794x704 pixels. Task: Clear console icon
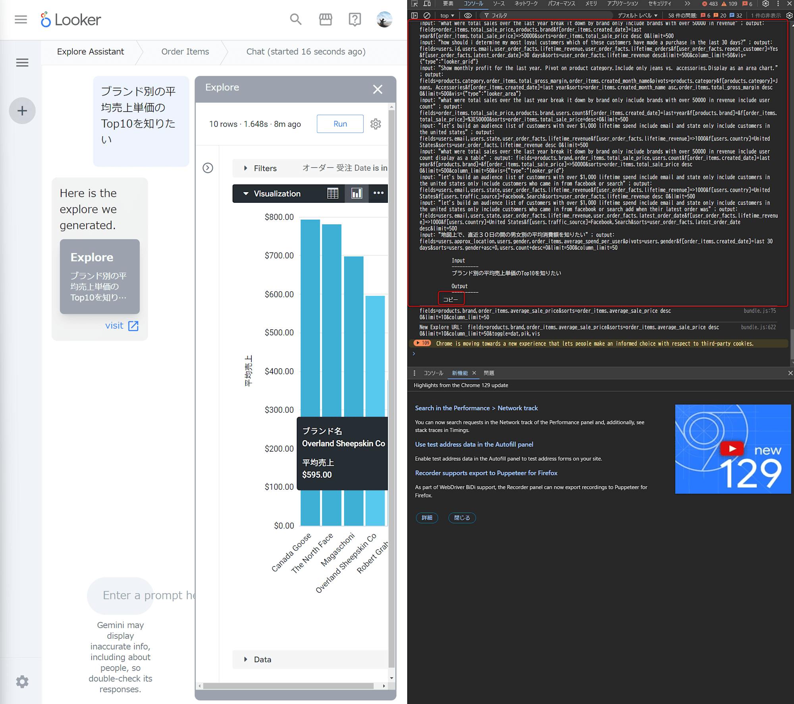[427, 15]
